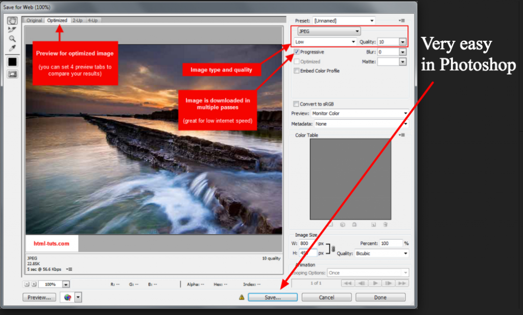Open the Color Table panel menu icon
This screenshot has height=315, width=523.
tap(402, 135)
